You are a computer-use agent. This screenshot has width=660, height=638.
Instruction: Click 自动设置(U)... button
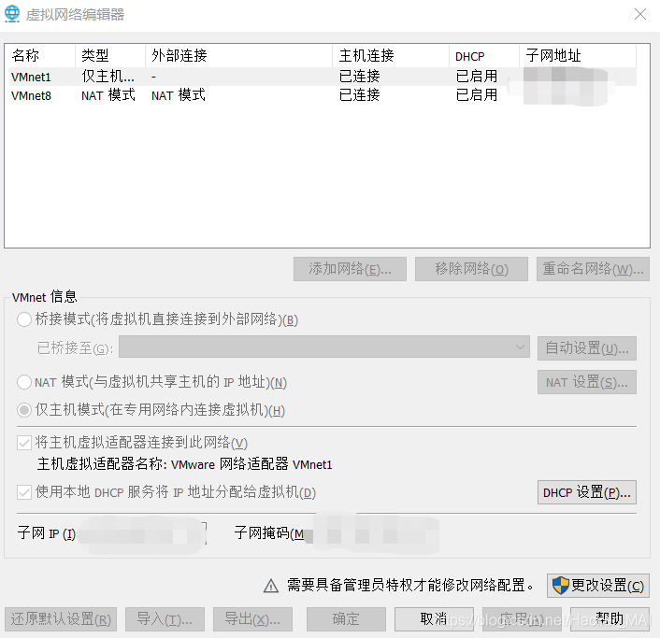click(x=587, y=348)
